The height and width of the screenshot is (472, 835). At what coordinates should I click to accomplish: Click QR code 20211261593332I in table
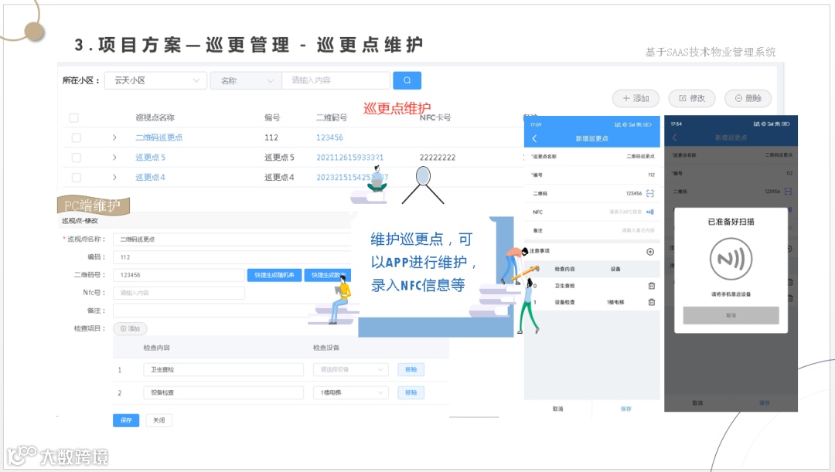[350, 158]
